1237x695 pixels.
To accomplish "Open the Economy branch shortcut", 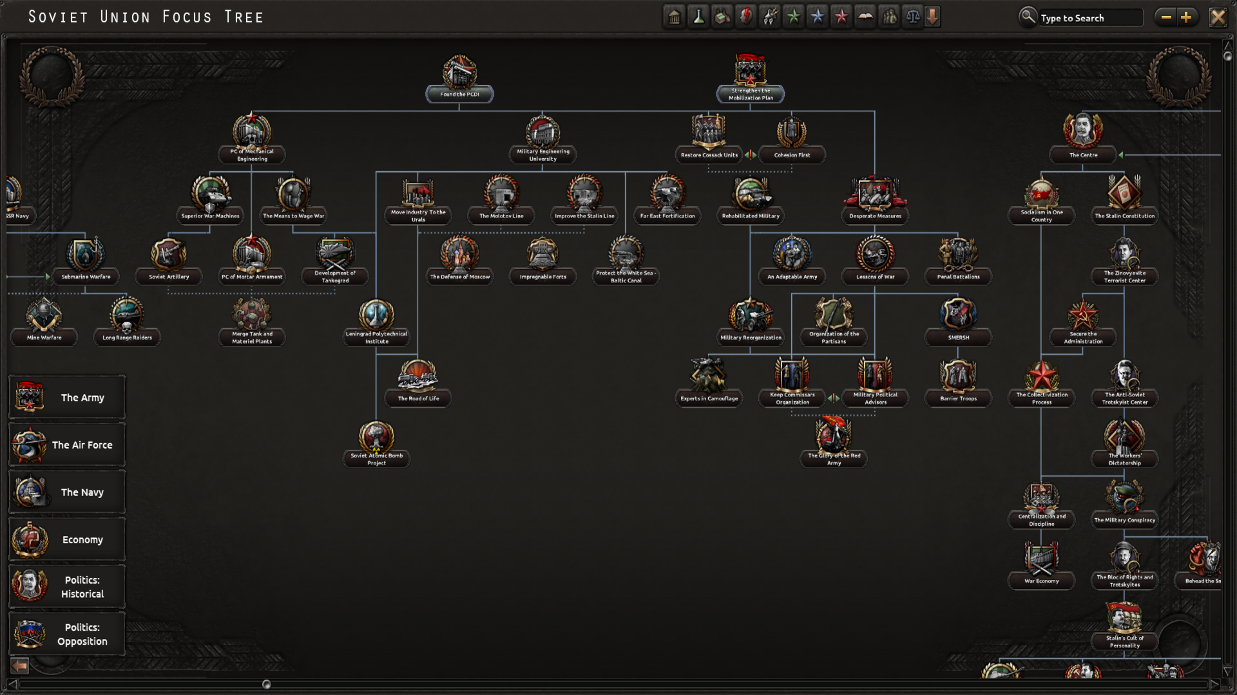I will point(67,540).
